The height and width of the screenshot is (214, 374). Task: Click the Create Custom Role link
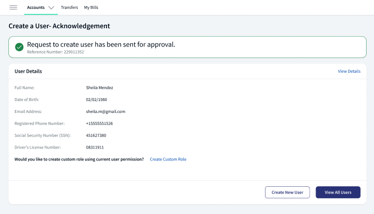pos(168,159)
